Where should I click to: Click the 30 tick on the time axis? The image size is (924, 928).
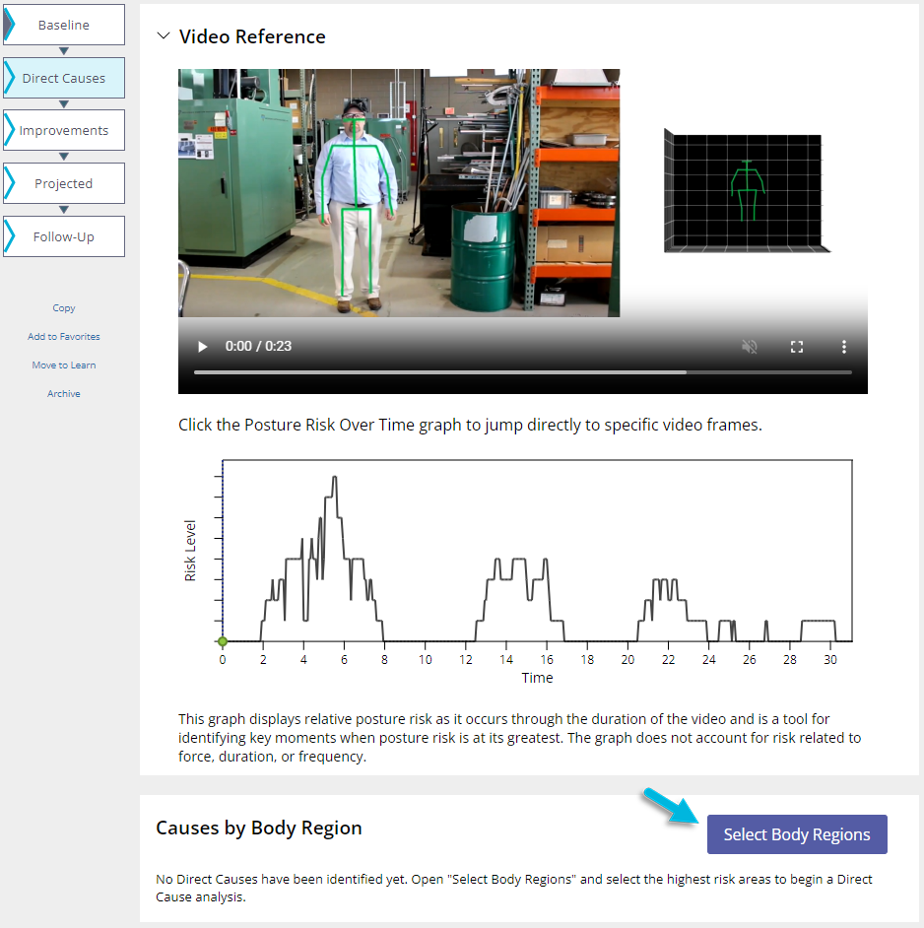pos(830,659)
